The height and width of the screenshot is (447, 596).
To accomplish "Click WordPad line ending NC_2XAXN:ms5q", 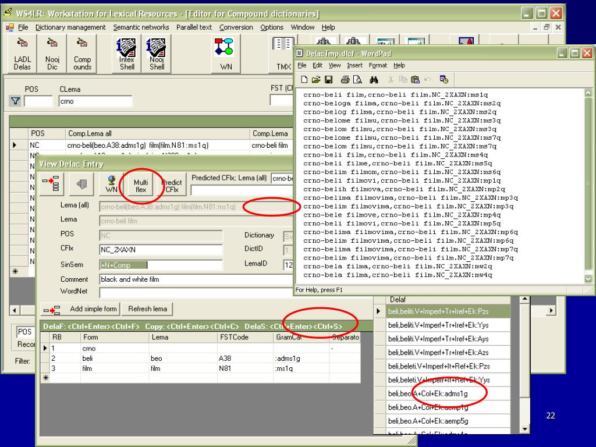I will click(x=398, y=164).
